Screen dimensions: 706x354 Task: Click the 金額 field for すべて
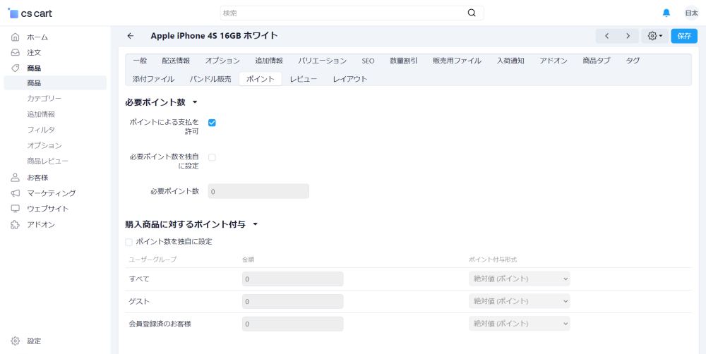[x=293, y=279]
